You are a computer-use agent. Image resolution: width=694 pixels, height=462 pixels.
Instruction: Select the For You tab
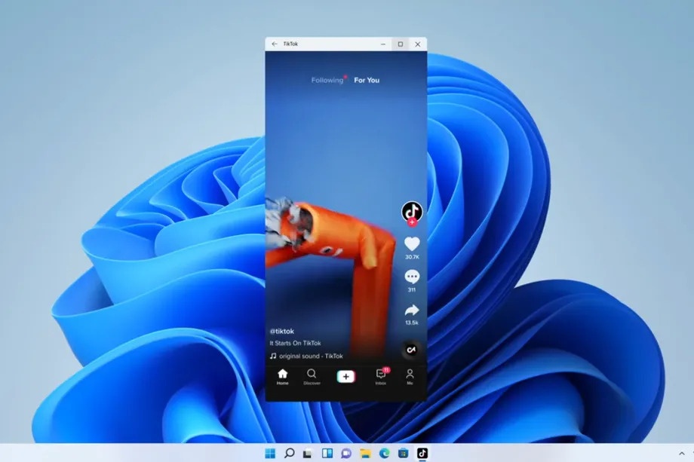367,80
